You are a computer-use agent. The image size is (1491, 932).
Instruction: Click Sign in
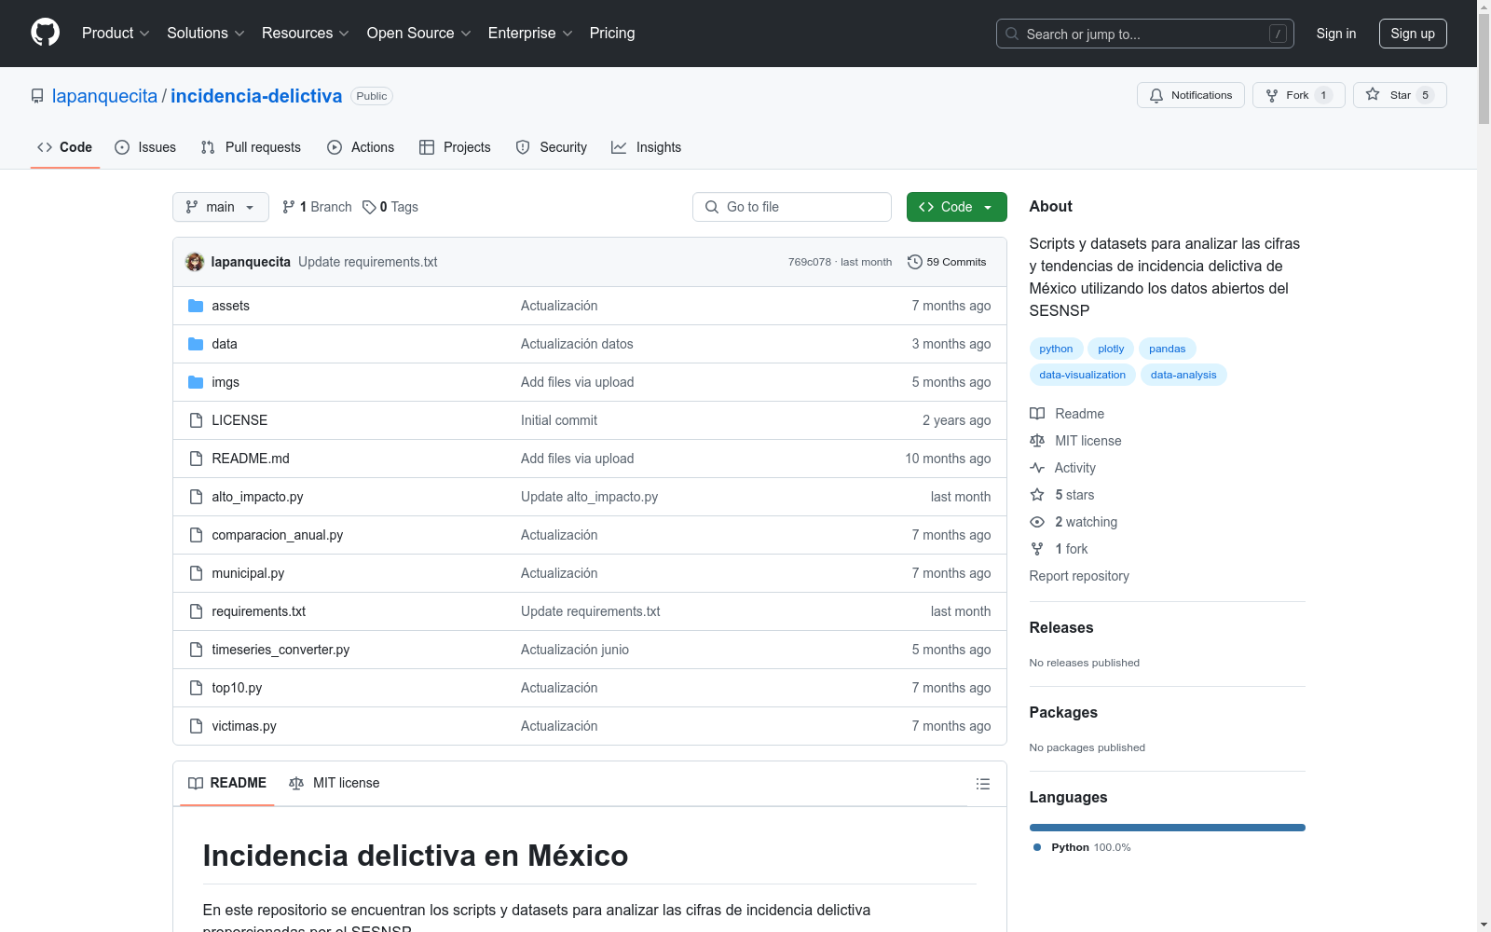coord(1336,34)
